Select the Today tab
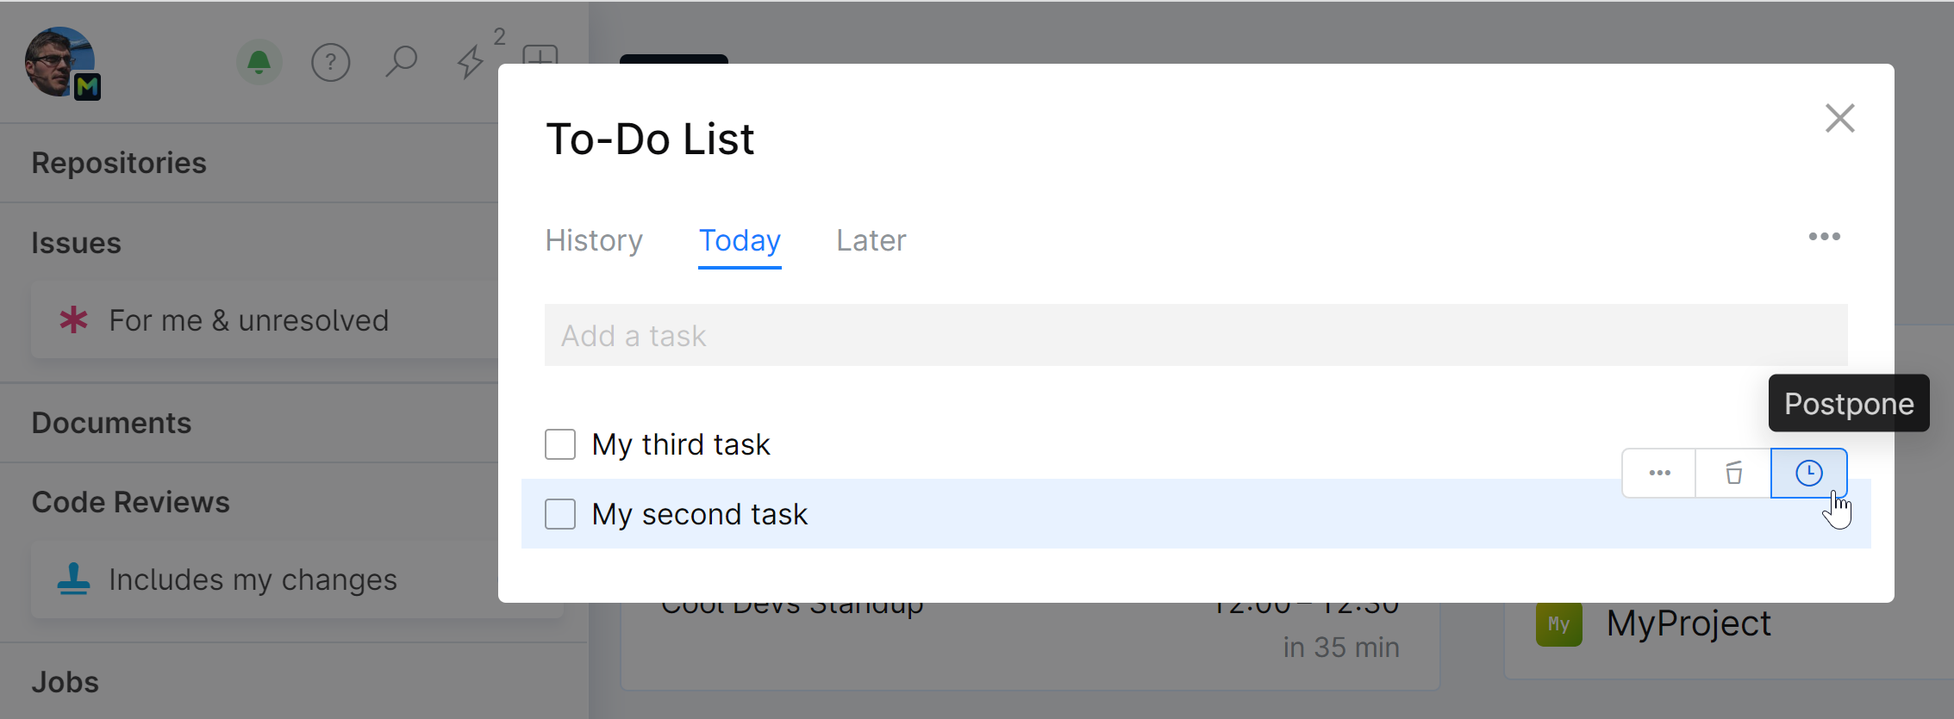This screenshot has height=719, width=1954. 740,240
